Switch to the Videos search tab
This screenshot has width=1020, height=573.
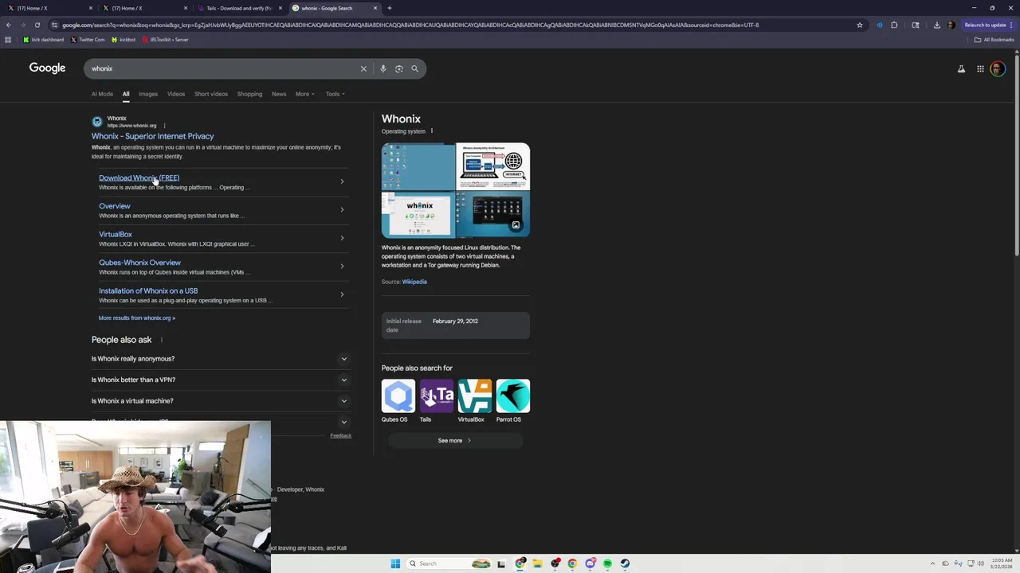(x=176, y=94)
